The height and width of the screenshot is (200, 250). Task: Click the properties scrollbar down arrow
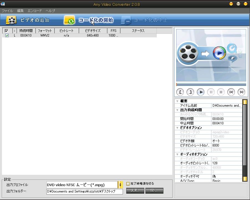[x=244, y=179]
